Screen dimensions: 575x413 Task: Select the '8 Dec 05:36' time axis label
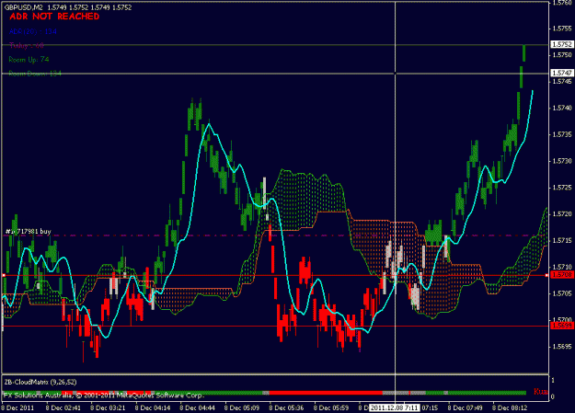[x=286, y=407]
